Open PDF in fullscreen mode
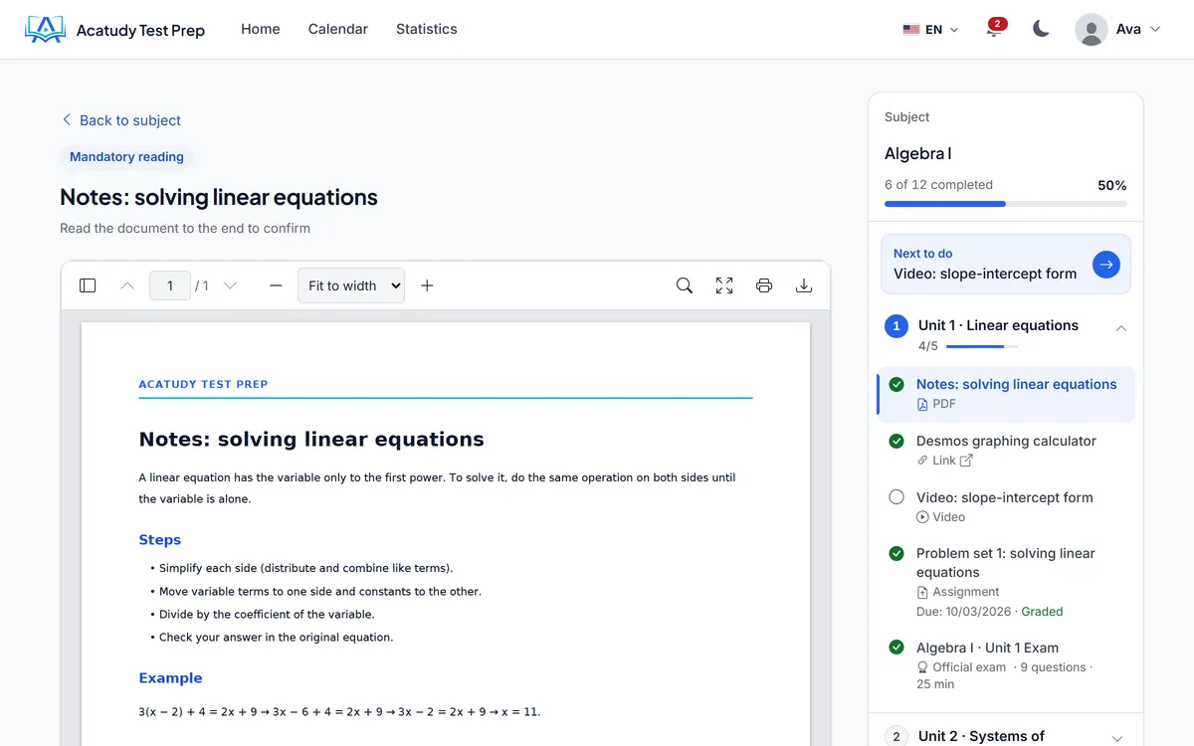 [724, 285]
